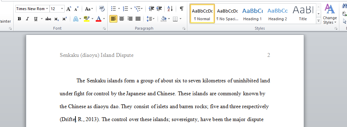Open font color dropdown arrow
Viewport: 347px width, 127px height.
pyautogui.click(x=104, y=19)
